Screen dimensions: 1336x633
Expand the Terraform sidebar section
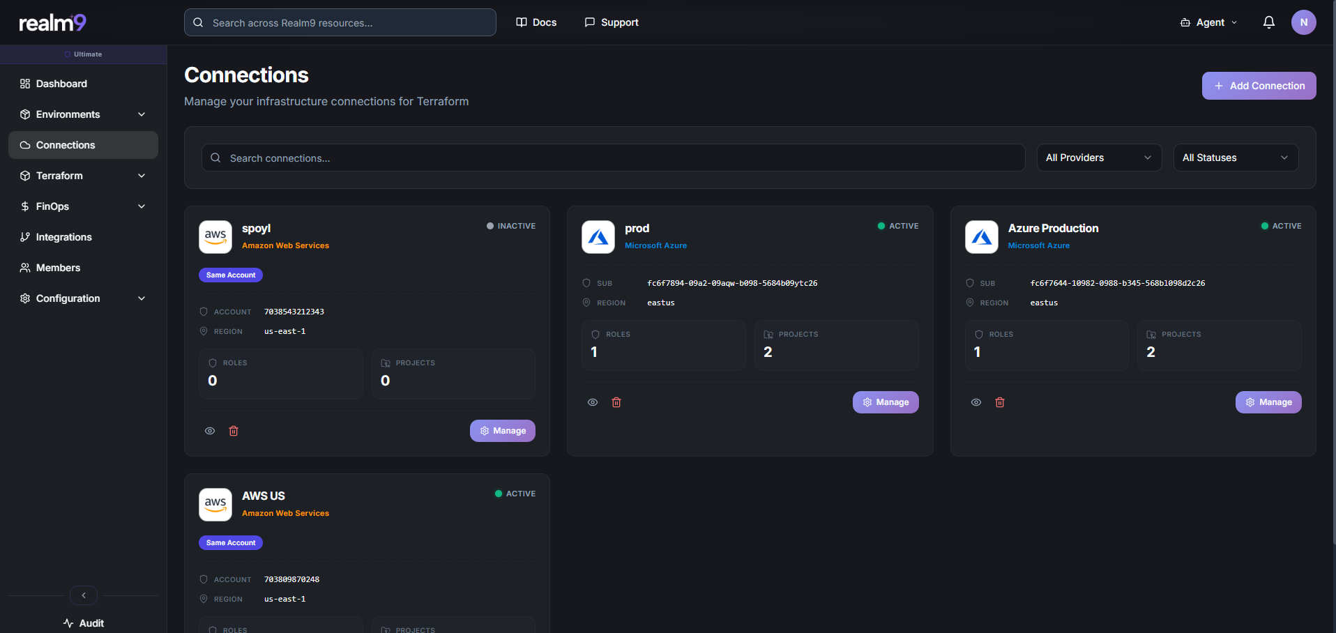point(142,176)
